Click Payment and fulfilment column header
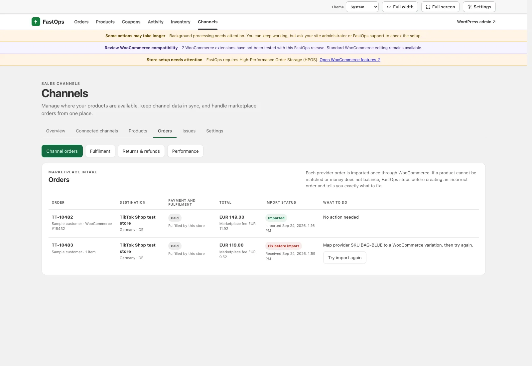Screen dimensions: 532x366 182,202
